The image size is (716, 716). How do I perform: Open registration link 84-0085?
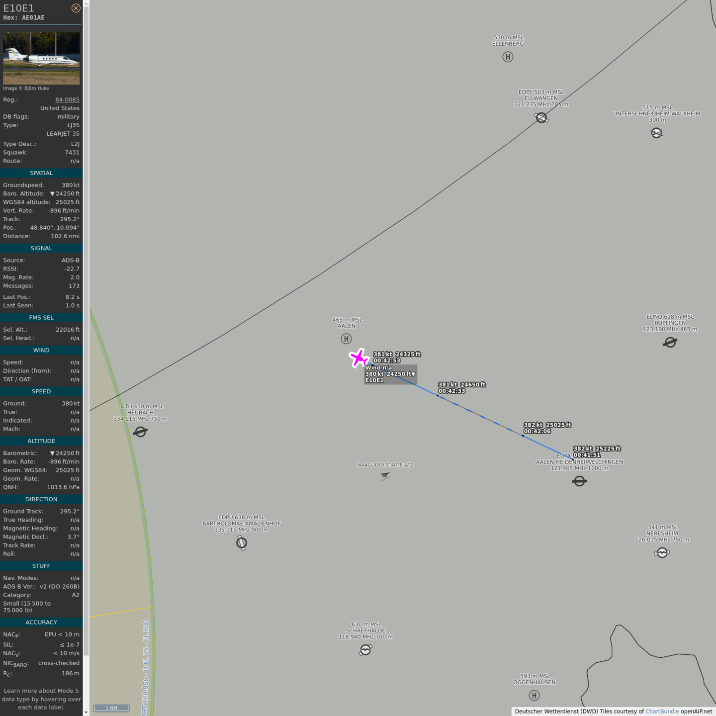coord(67,100)
